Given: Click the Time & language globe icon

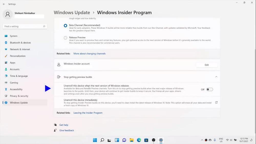Looking at the screenshot, I should pyautogui.click(x=6, y=76).
